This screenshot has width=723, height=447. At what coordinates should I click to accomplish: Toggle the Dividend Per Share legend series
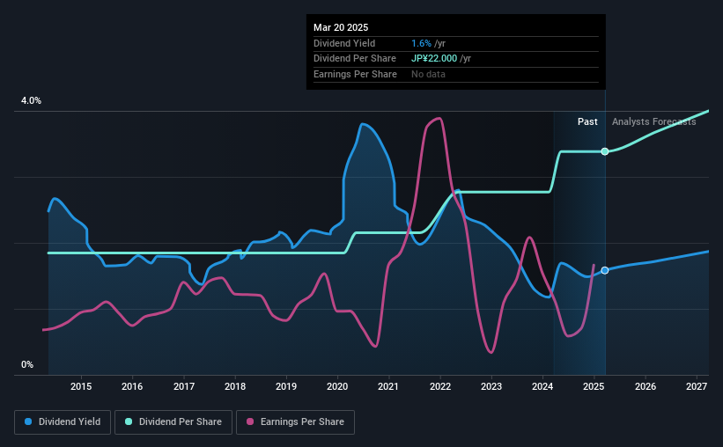pyautogui.click(x=173, y=422)
